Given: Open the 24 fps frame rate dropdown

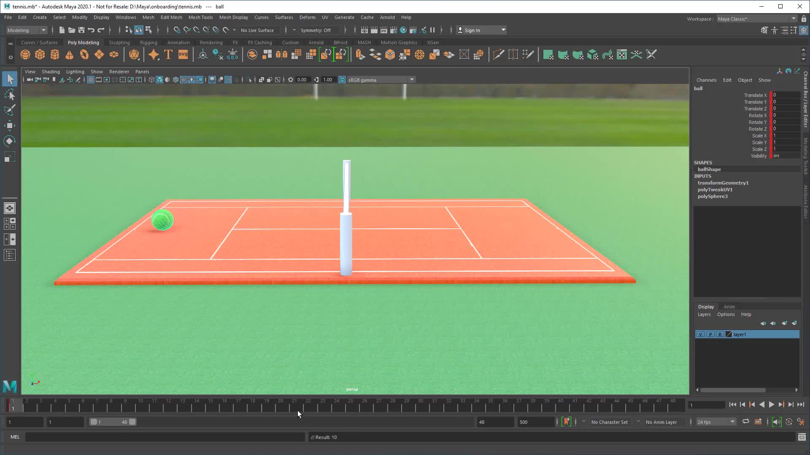Looking at the screenshot, I should [716, 422].
